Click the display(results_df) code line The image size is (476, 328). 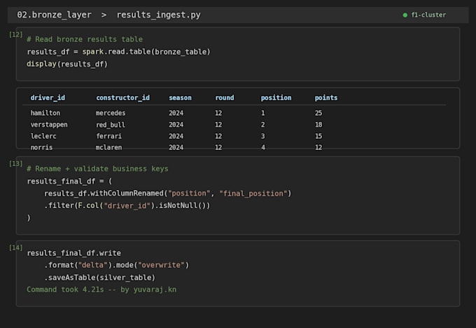click(67, 64)
